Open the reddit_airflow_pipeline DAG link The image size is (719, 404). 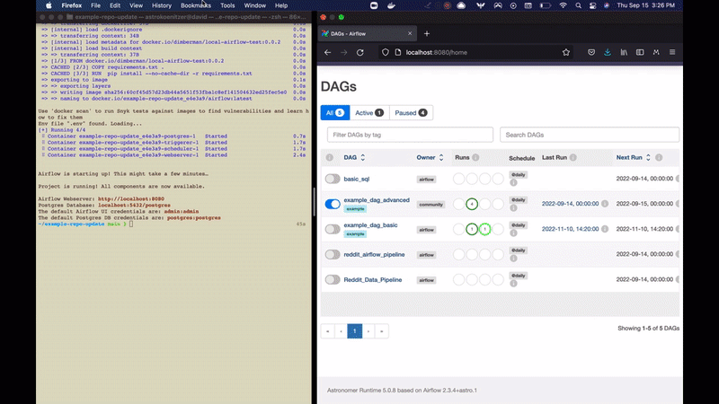[375, 255]
